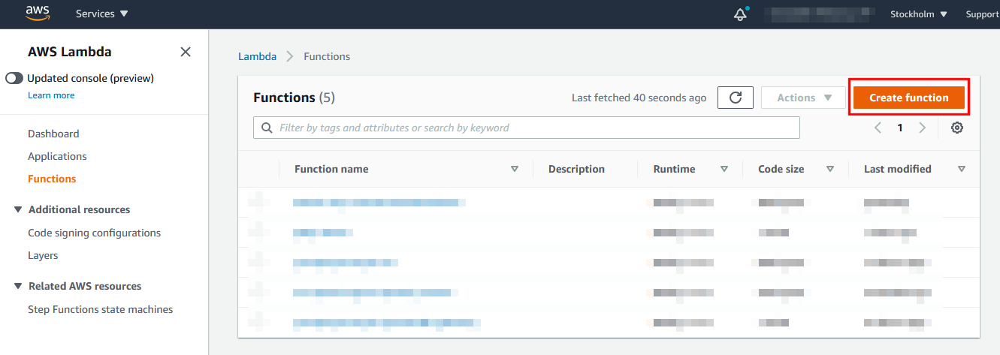This screenshot has width=1000, height=355.
Task: Sort by Code size column arrow
Action: (830, 169)
